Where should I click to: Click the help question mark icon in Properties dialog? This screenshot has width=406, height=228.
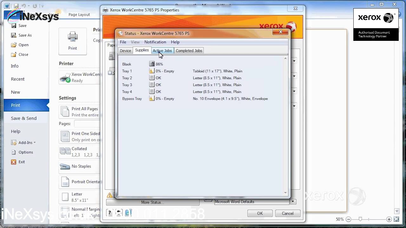pyautogui.click(x=110, y=213)
